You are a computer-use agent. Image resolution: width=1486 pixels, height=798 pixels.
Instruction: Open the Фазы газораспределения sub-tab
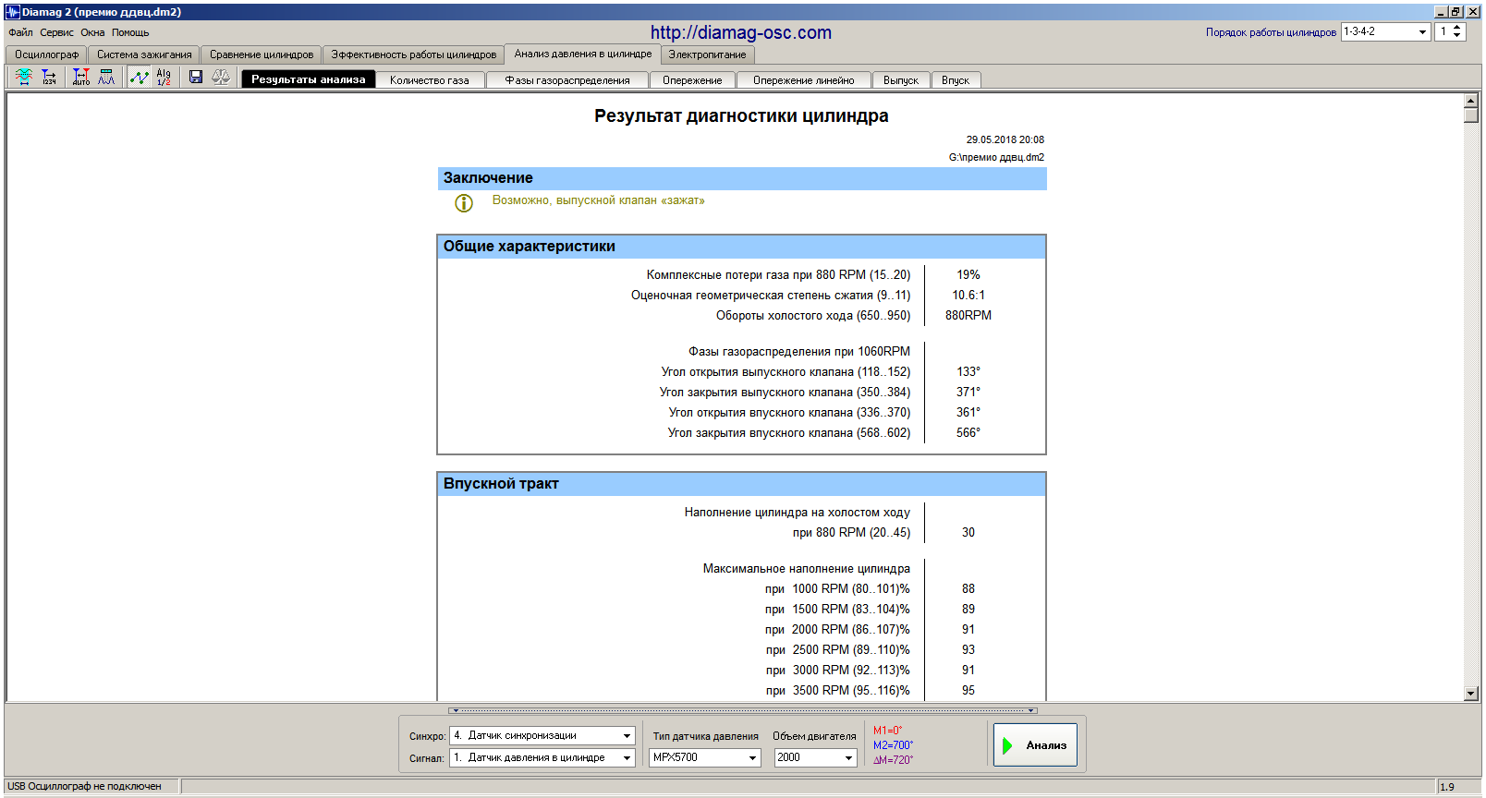coord(567,80)
